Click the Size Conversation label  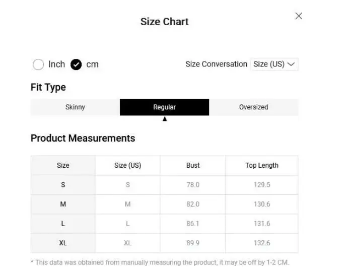(x=216, y=64)
